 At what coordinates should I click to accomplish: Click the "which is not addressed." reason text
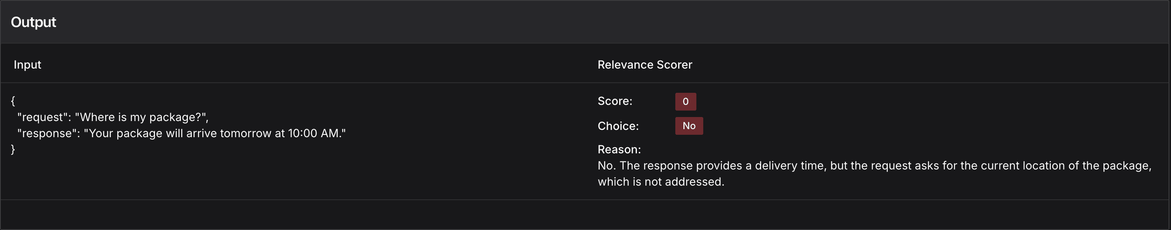point(660,182)
